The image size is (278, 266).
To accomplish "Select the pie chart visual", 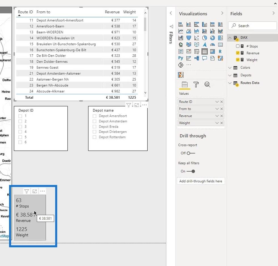I will pyautogui.click(x=204, y=38).
